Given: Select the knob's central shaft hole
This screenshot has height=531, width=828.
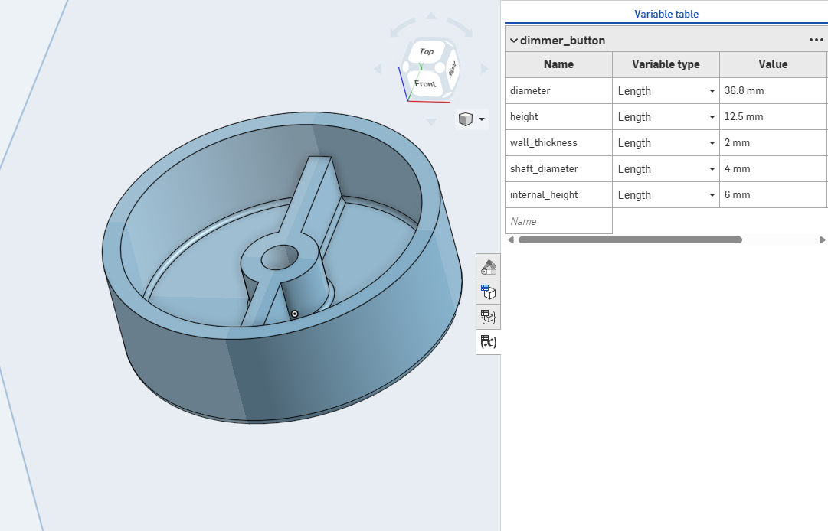Looking at the screenshot, I should [280, 257].
